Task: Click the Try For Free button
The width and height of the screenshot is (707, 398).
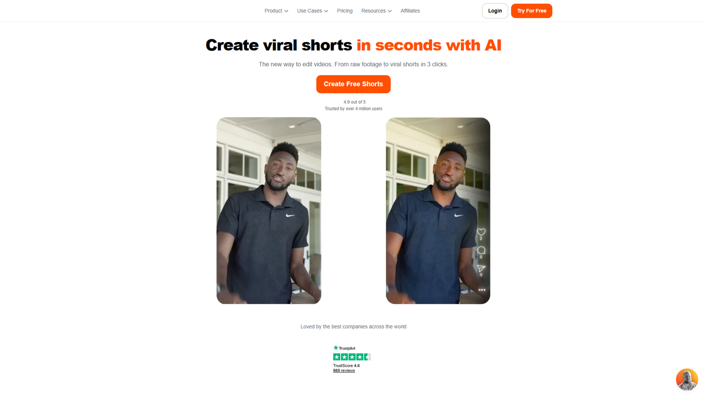Action: [x=532, y=11]
